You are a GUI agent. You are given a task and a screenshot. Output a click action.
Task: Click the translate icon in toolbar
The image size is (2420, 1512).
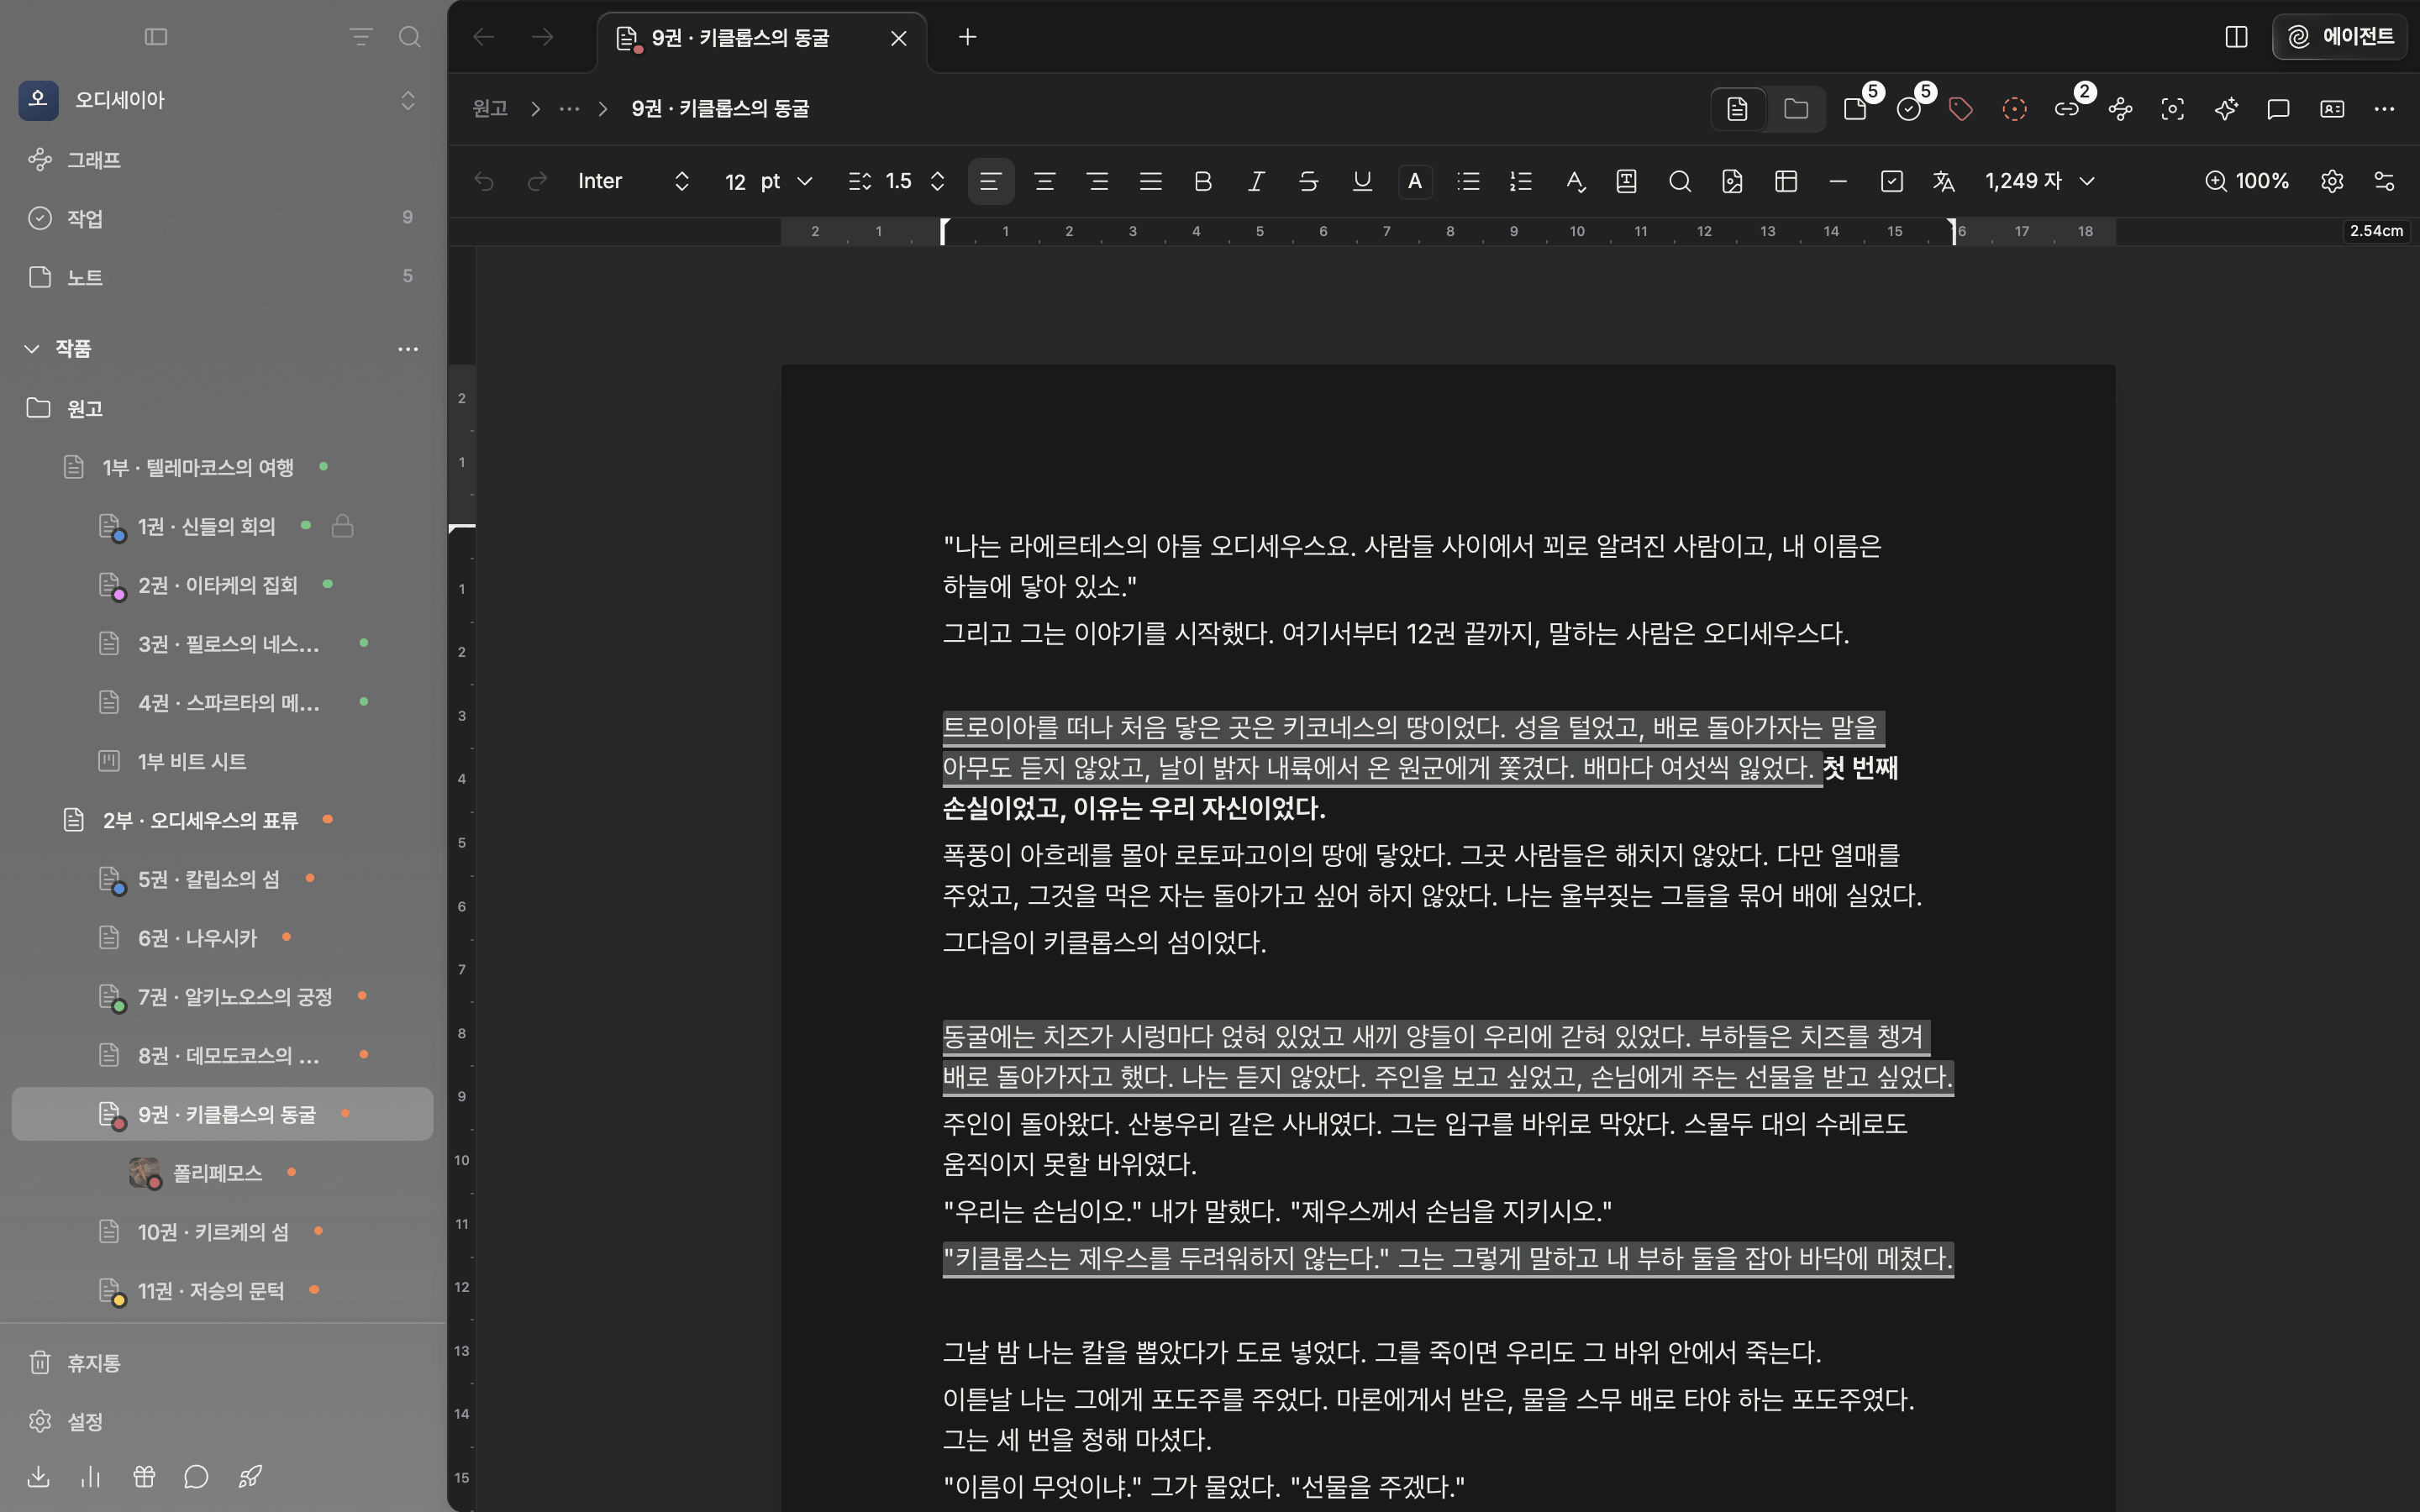1943,181
